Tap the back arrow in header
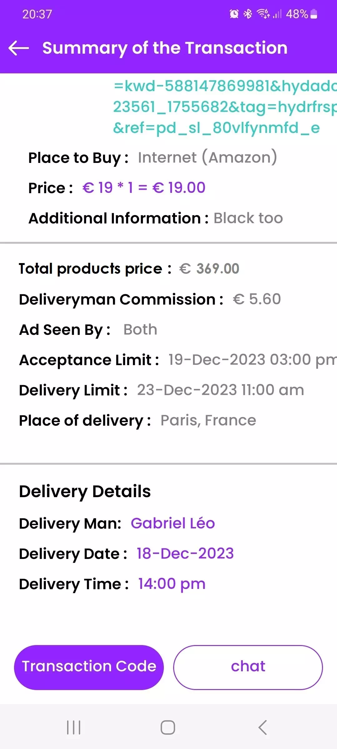337x749 pixels. [x=19, y=48]
